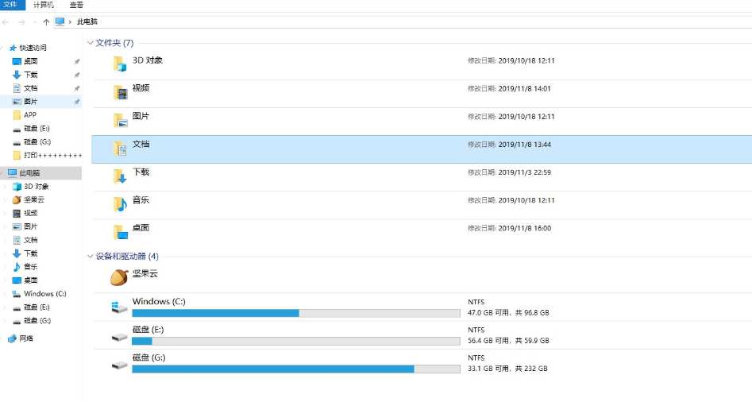This screenshot has height=402, width=752.
Task: Switch to the 查看 ribbon tab
Action: 76,5
